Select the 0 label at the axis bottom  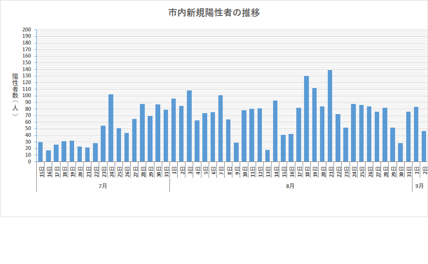(x=30, y=161)
